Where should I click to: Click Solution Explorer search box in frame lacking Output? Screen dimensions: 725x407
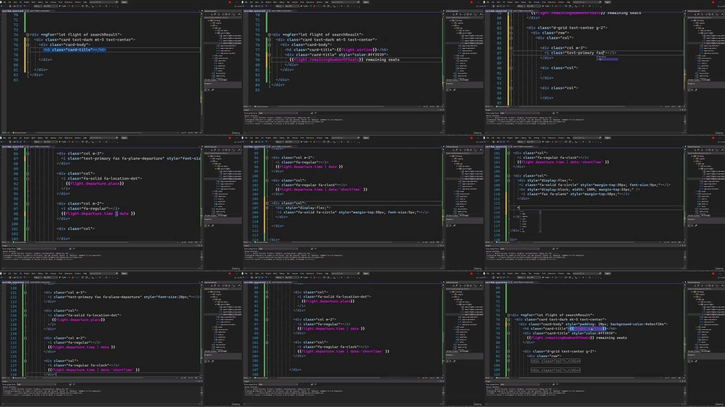coord(222,17)
